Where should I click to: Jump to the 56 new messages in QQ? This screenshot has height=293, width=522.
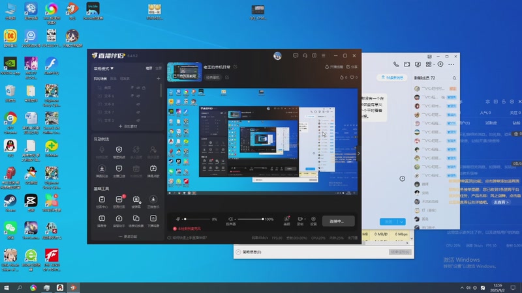coord(392,77)
